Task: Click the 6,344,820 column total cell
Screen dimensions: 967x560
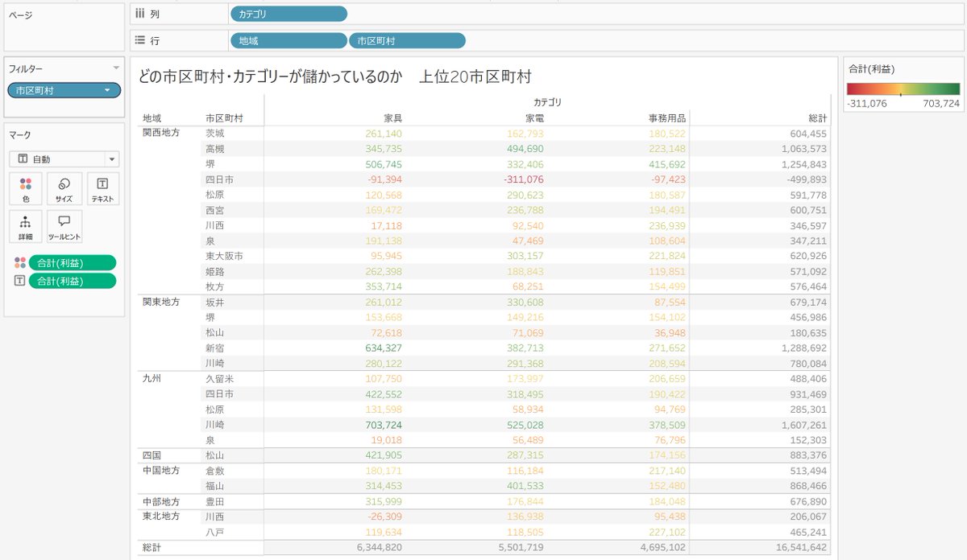Action: coord(378,547)
